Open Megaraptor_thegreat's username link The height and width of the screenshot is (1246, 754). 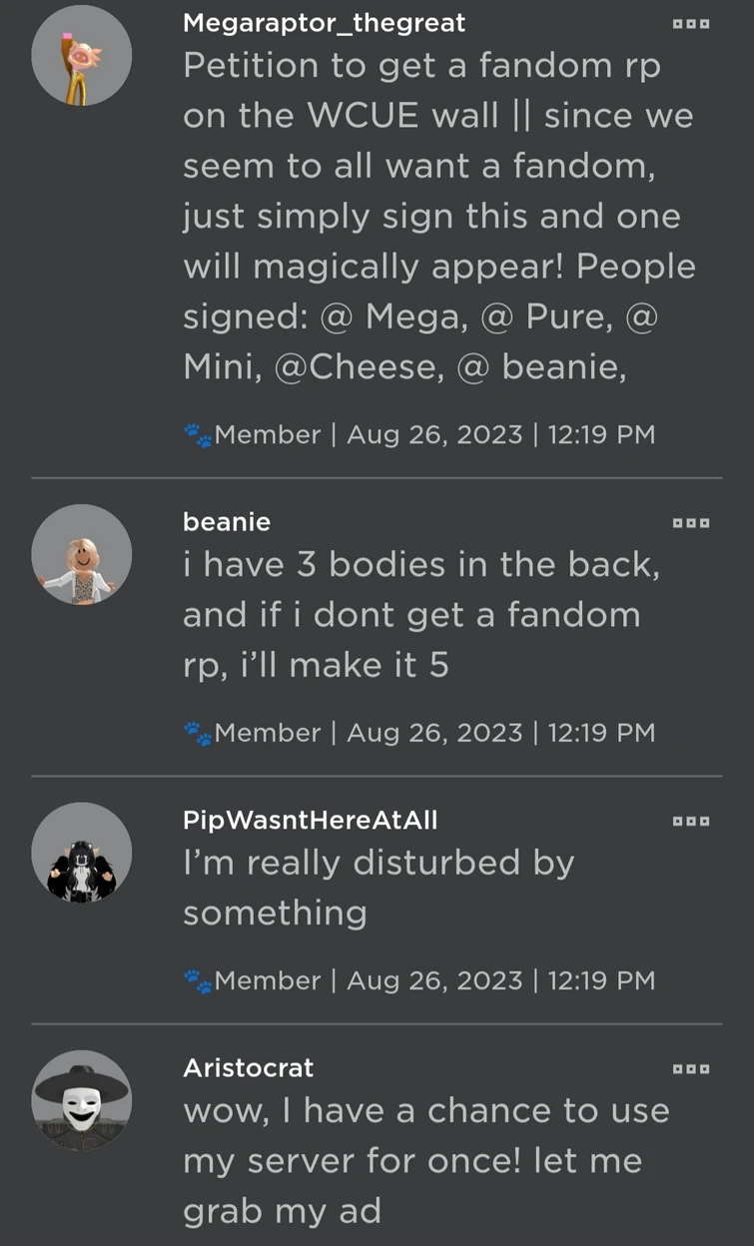click(x=323, y=22)
